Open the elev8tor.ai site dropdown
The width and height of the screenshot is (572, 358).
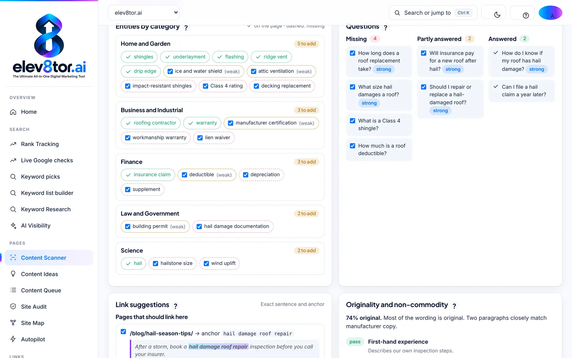pyautogui.click(x=144, y=13)
